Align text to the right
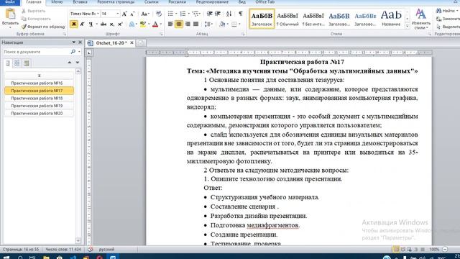Image resolution: width=460 pixels, height=259 pixels. coord(188,24)
